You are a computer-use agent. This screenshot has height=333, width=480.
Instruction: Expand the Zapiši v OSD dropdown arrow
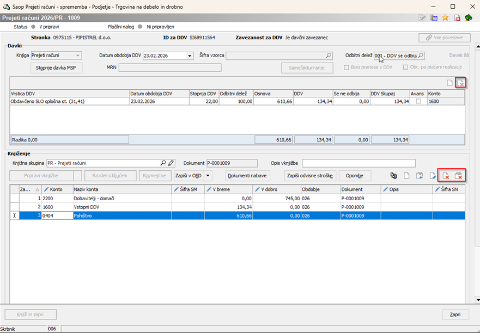pos(208,176)
